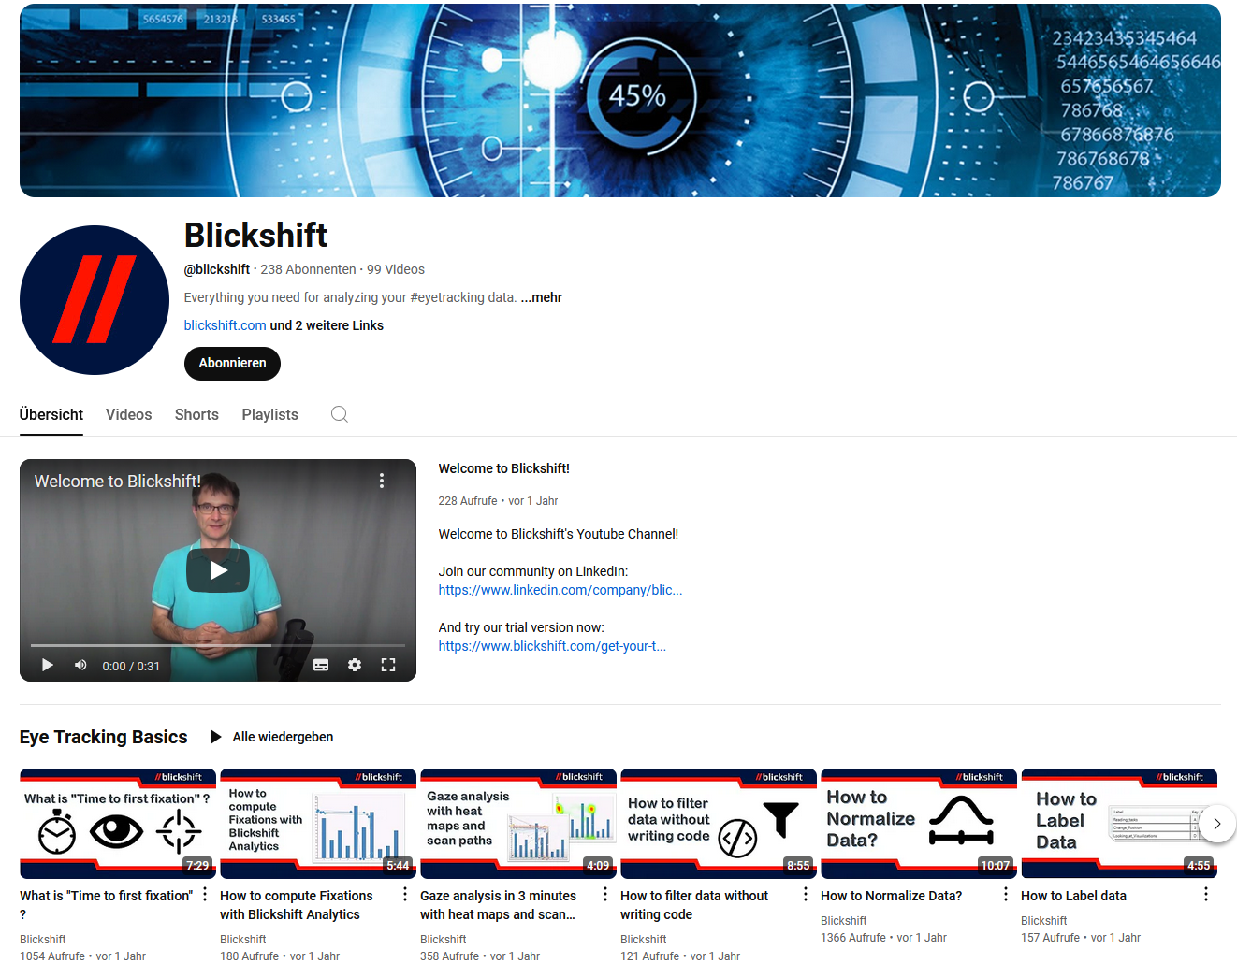
Task: Seek on the welcome video progress bar
Action: (218, 645)
